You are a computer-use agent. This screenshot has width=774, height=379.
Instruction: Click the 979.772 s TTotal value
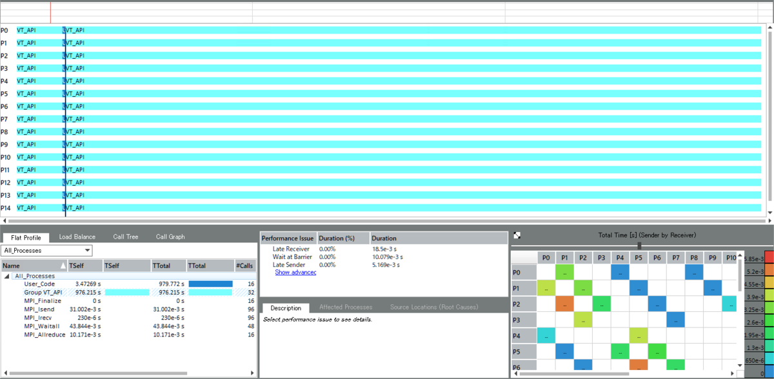pyautogui.click(x=172, y=284)
